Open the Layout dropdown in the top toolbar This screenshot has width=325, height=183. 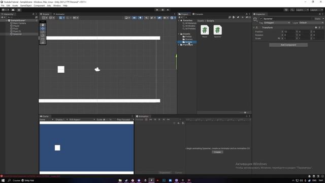click(316, 10)
